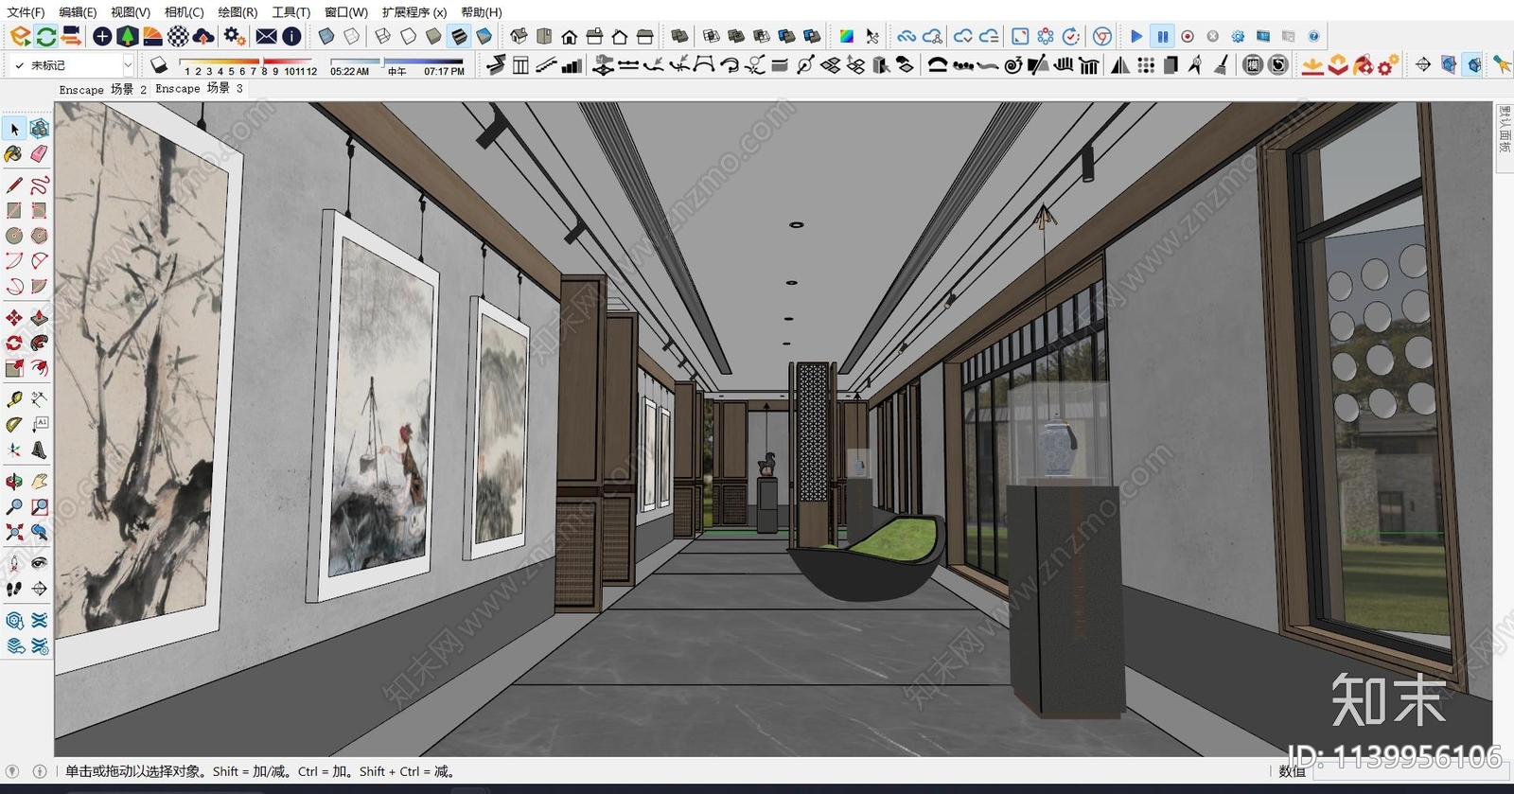Switch to Enscape 场景 3 scene tab

click(x=200, y=88)
